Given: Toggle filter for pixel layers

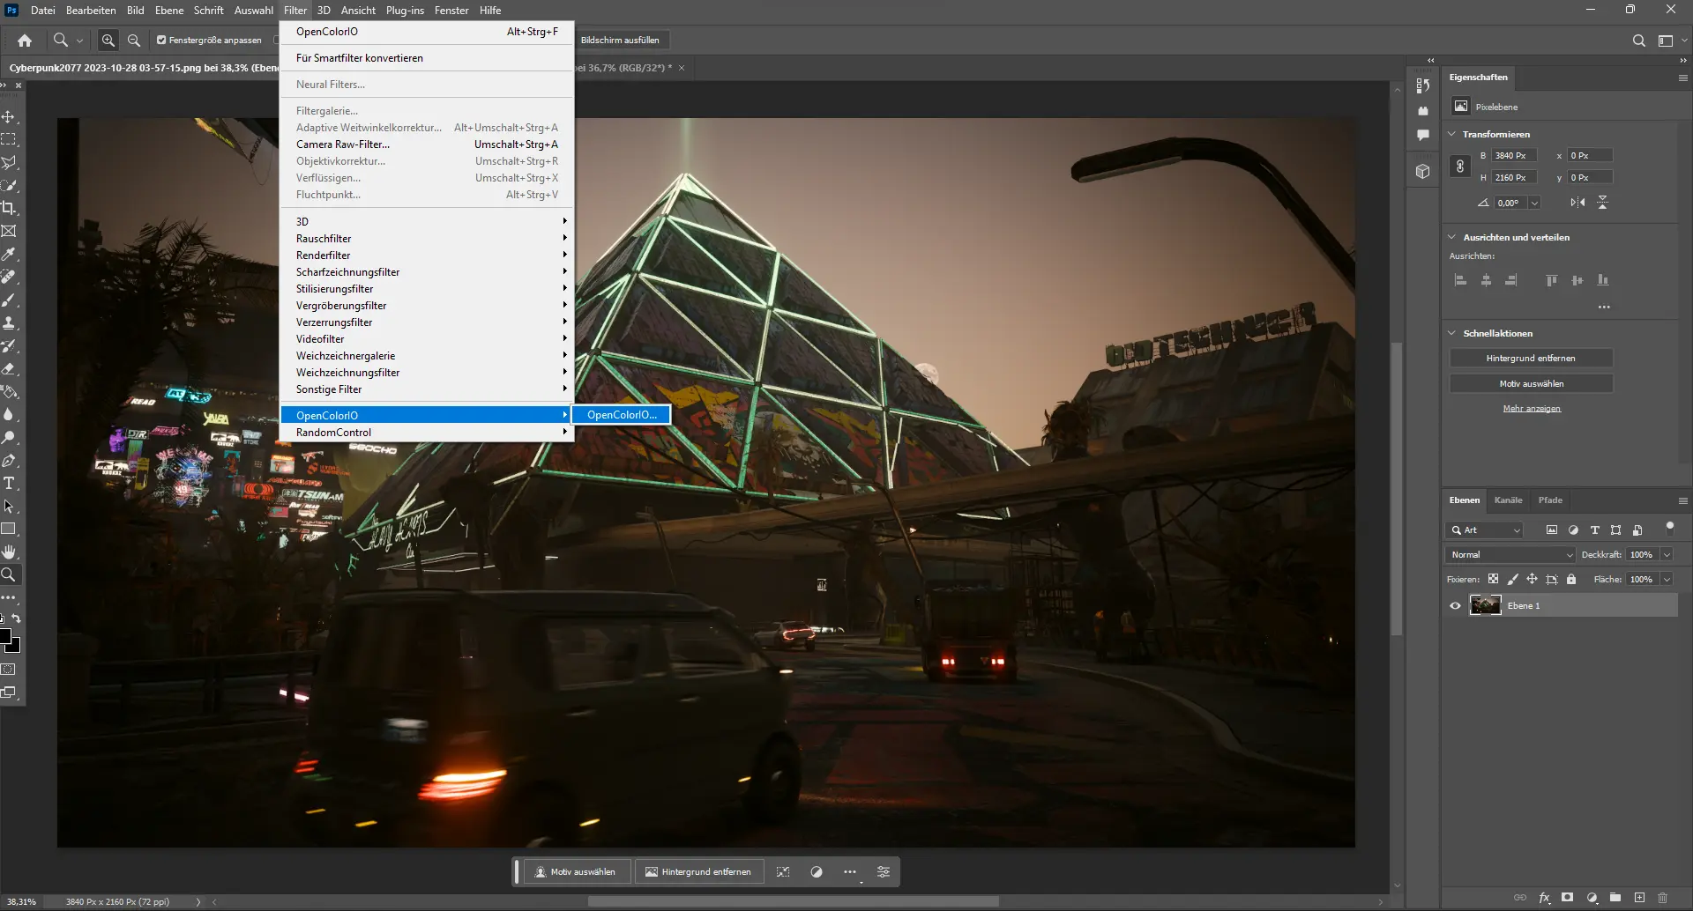Looking at the screenshot, I should click(1552, 530).
